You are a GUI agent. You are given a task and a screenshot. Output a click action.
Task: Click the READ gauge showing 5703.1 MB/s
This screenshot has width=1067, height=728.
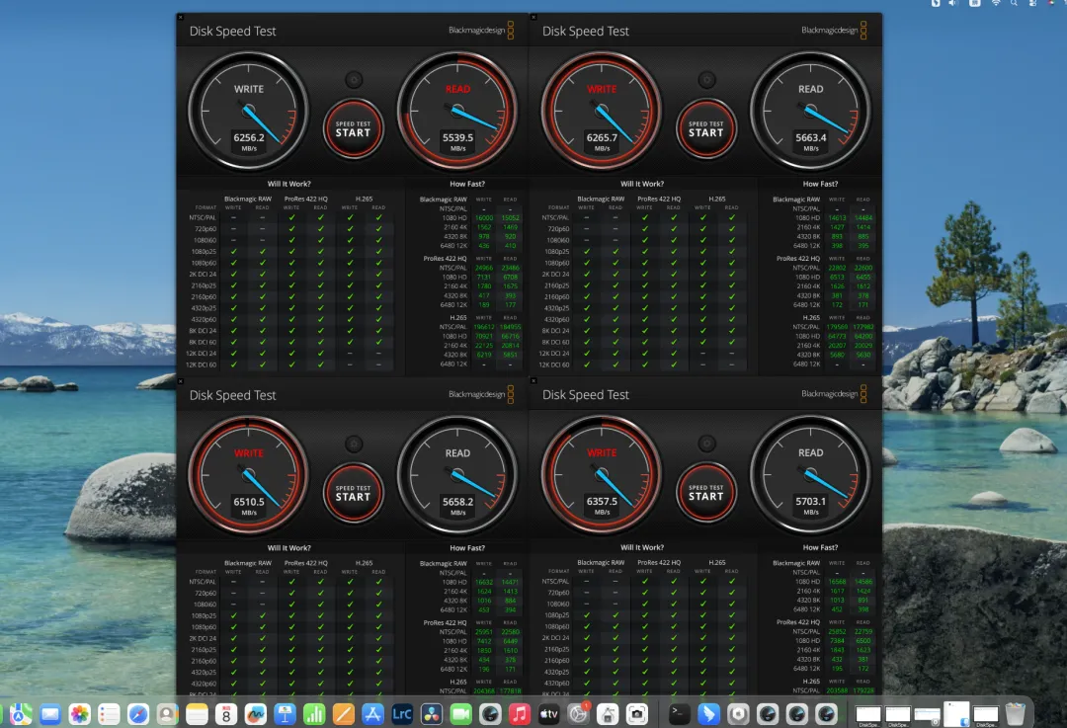point(810,475)
